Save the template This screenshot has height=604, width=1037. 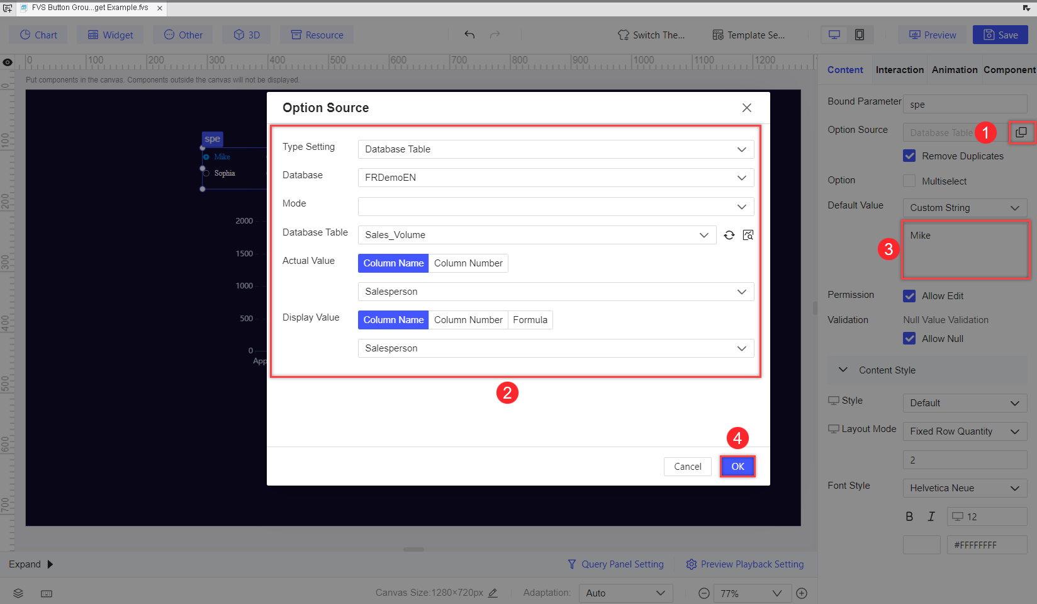tap(1001, 35)
